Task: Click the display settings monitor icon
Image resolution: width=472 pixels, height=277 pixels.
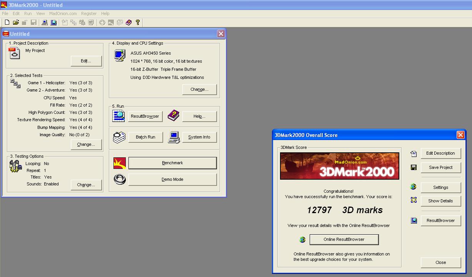Action: [x=120, y=56]
